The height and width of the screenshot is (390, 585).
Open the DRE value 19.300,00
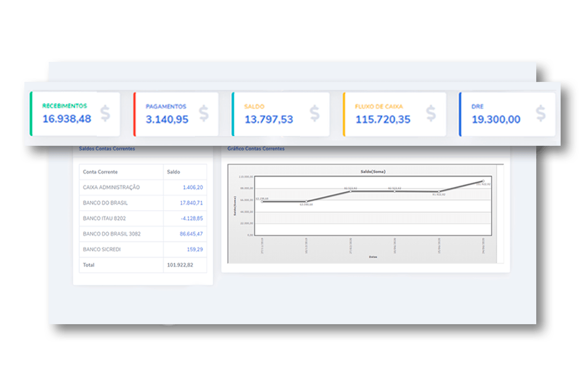tap(495, 119)
